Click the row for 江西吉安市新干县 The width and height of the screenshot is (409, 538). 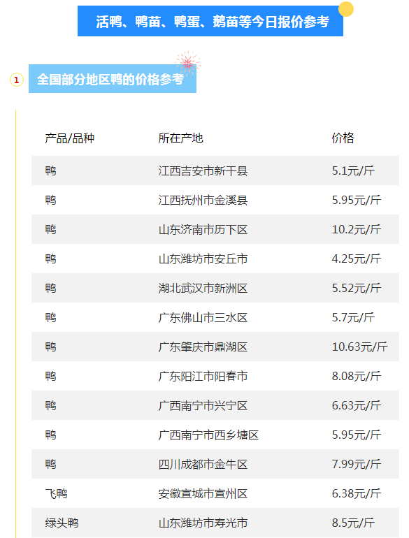(x=215, y=170)
